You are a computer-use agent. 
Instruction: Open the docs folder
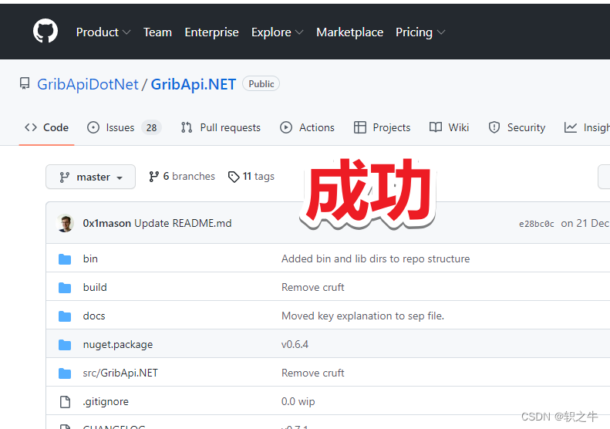pyautogui.click(x=94, y=316)
